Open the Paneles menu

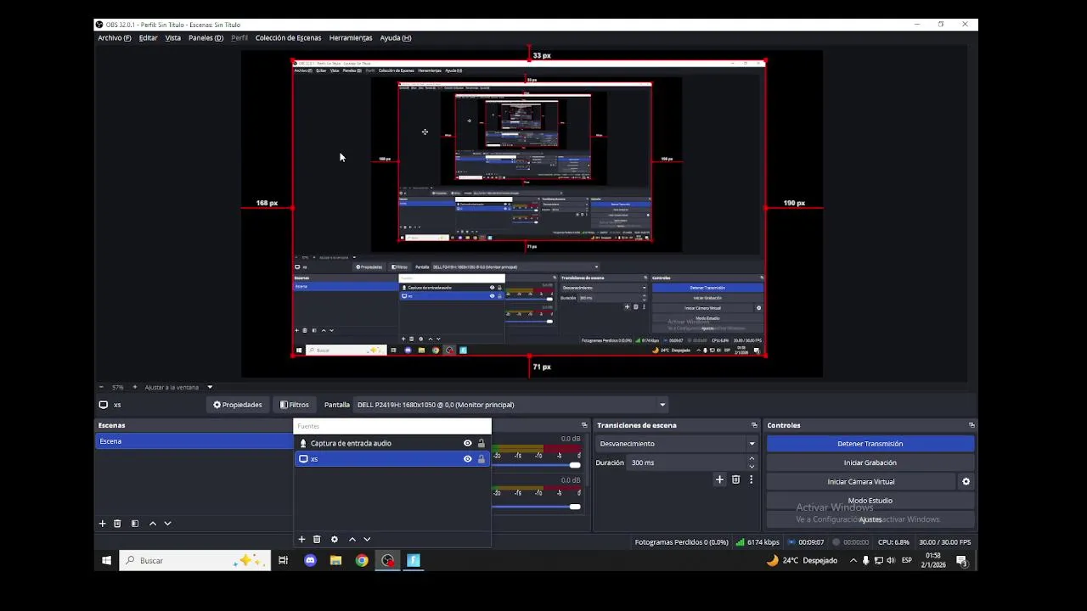[x=206, y=37]
